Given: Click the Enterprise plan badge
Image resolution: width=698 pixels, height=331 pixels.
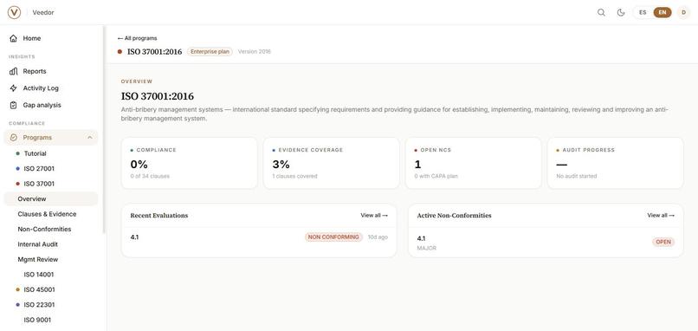Looking at the screenshot, I should click(x=210, y=52).
